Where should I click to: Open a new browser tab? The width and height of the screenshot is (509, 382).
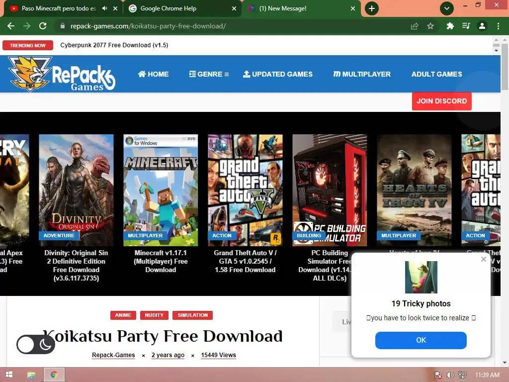[372, 8]
